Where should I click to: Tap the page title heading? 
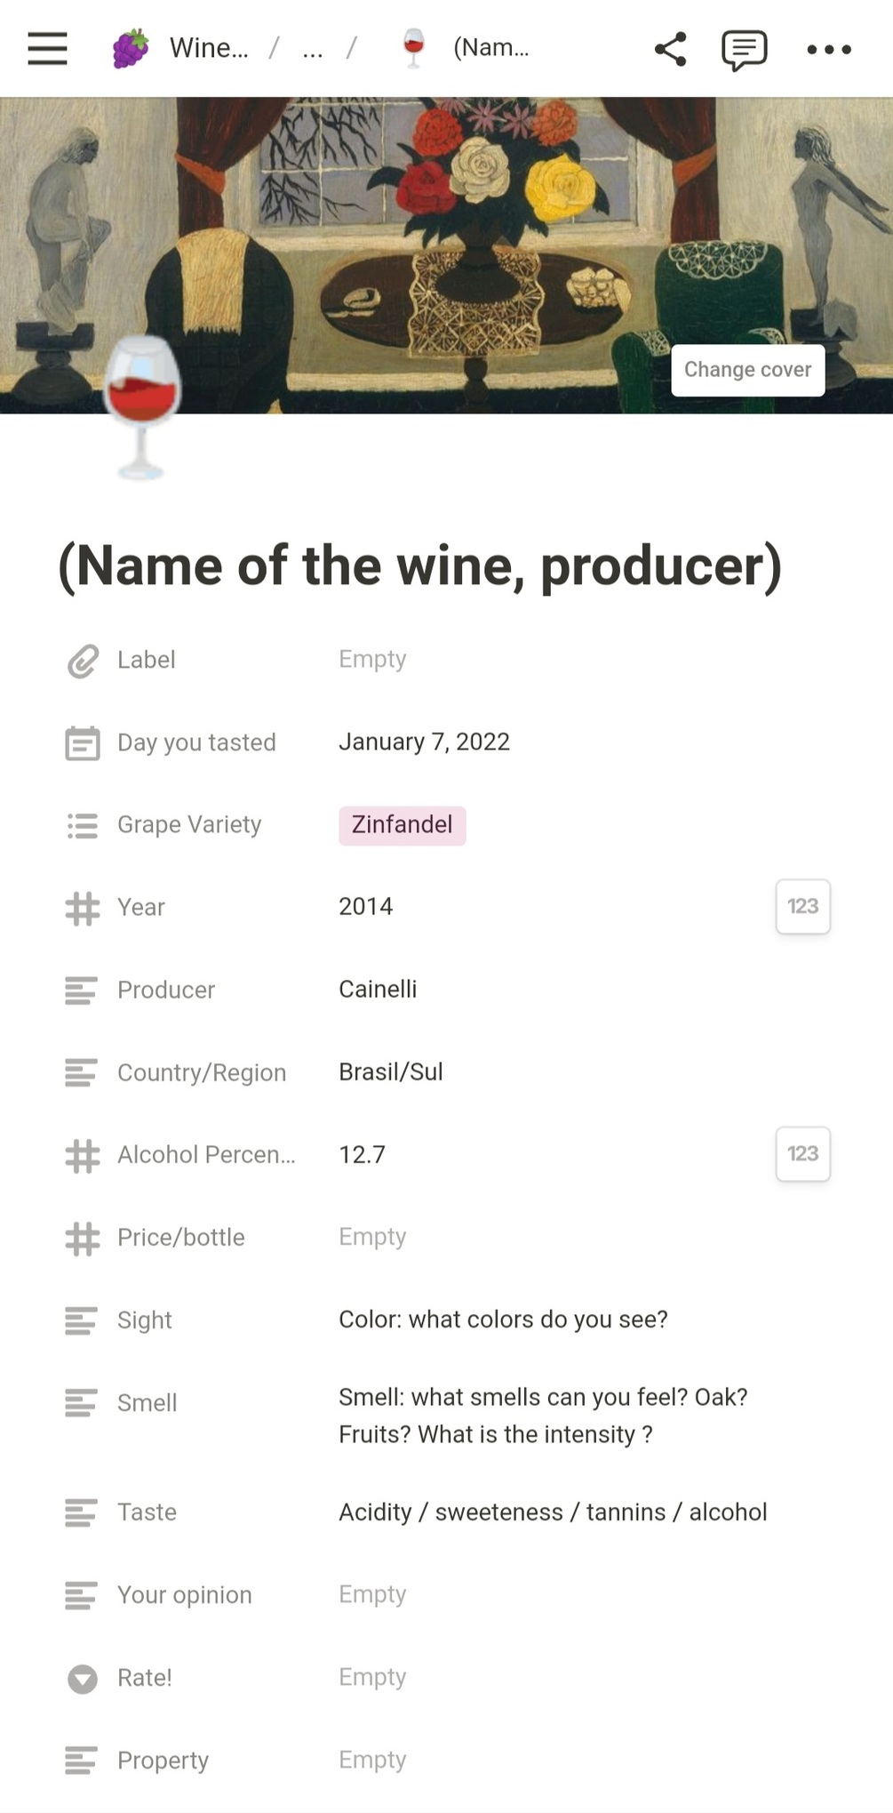[x=419, y=566]
